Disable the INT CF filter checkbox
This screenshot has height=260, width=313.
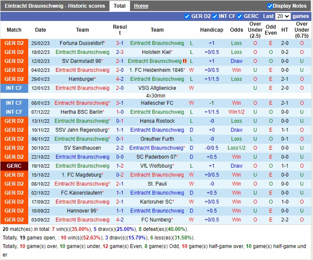(x=215, y=16)
